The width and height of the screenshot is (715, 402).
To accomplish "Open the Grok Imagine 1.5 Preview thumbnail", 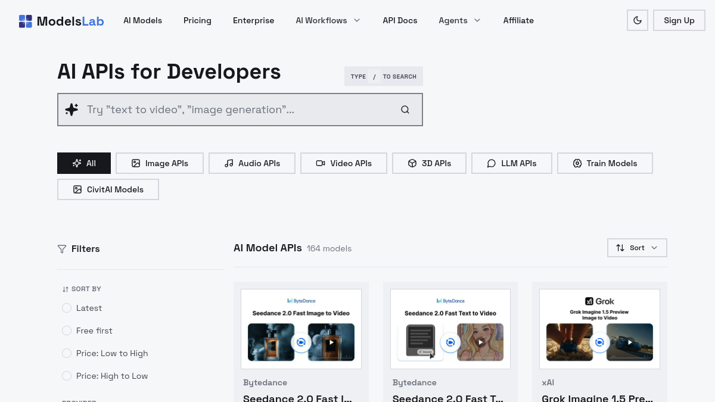I will pyautogui.click(x=599, y=329).
